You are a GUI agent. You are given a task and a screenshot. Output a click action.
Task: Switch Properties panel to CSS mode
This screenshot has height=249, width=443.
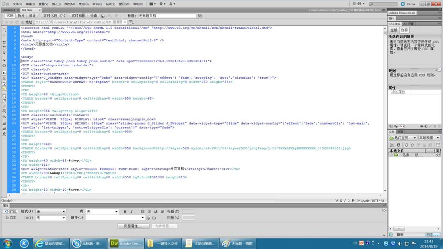coord(11,218)
